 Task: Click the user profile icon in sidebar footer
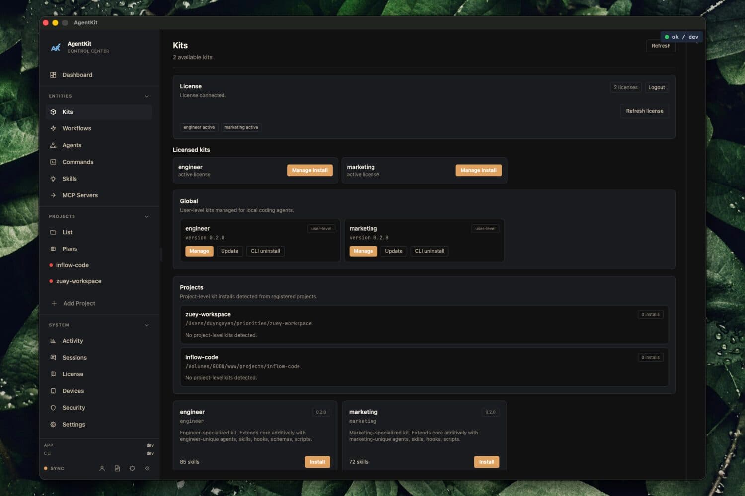[x=102, y=468]
